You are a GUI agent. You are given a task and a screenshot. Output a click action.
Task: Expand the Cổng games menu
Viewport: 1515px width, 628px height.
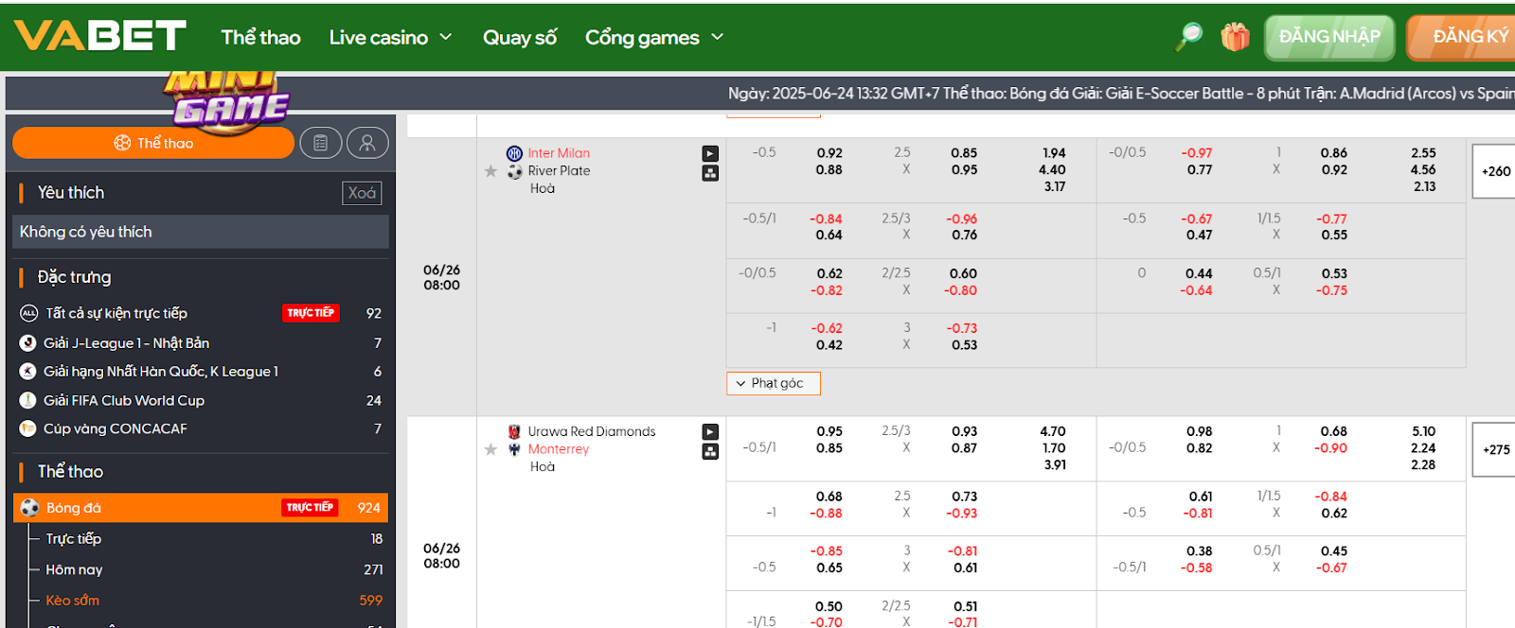(x=654, y=38)
